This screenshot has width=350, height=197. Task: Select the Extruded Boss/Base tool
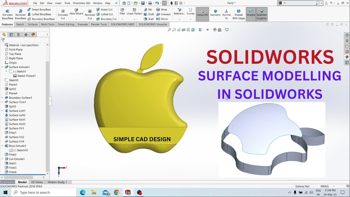pyautogui.click(x=7, y=14)
